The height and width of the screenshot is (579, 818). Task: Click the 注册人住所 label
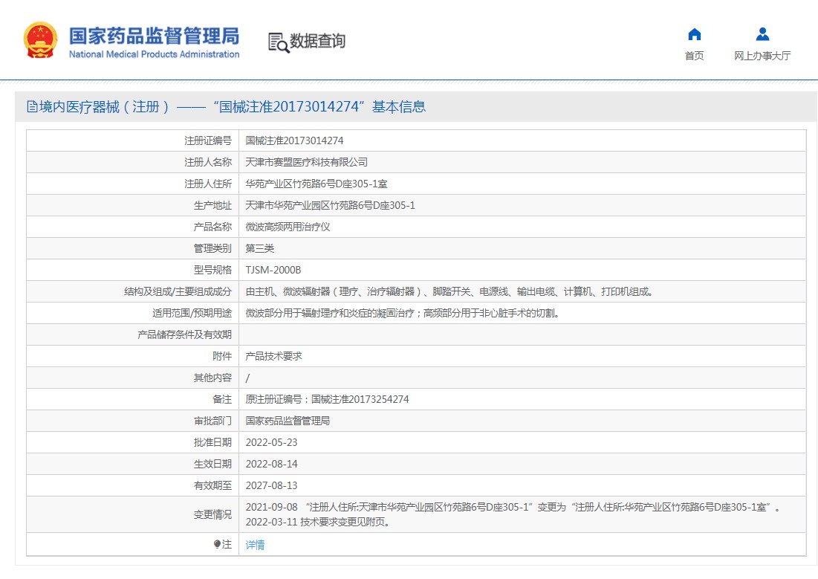tap(207, 184)
